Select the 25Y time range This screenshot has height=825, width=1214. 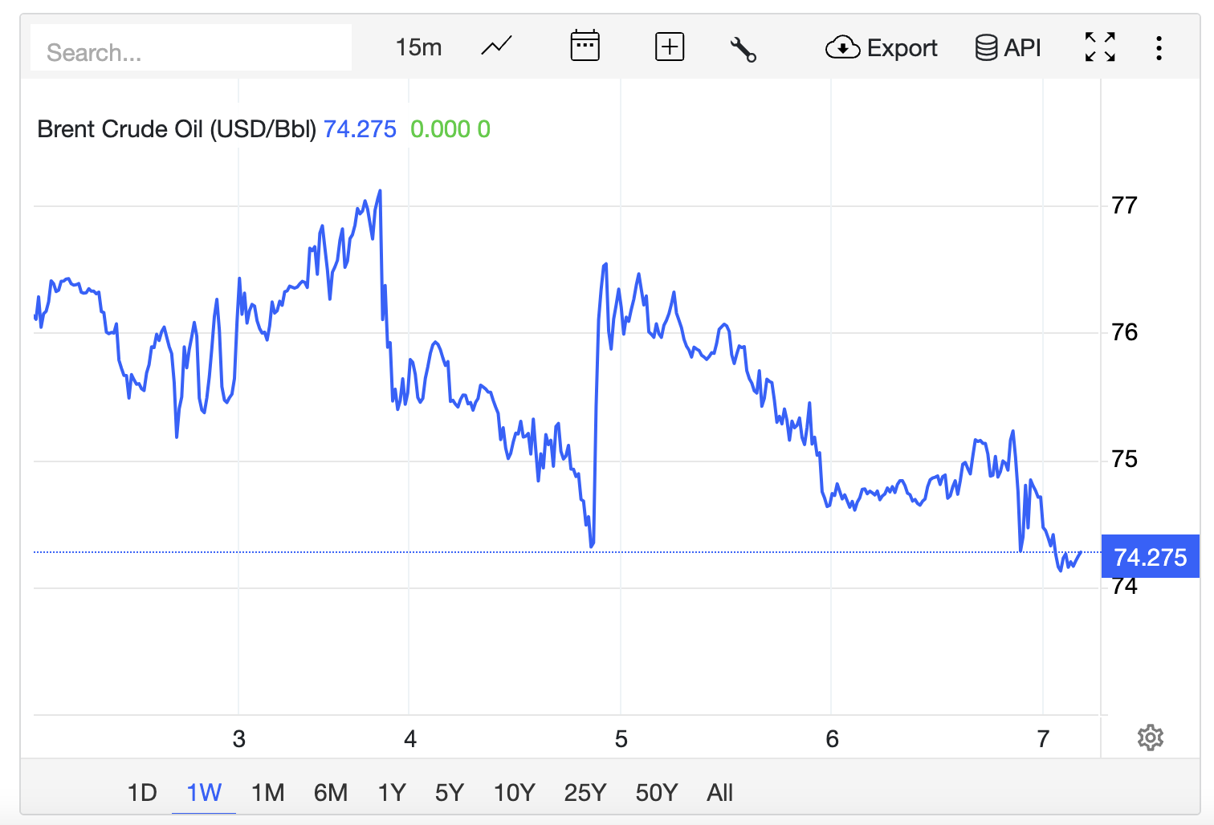585,793
